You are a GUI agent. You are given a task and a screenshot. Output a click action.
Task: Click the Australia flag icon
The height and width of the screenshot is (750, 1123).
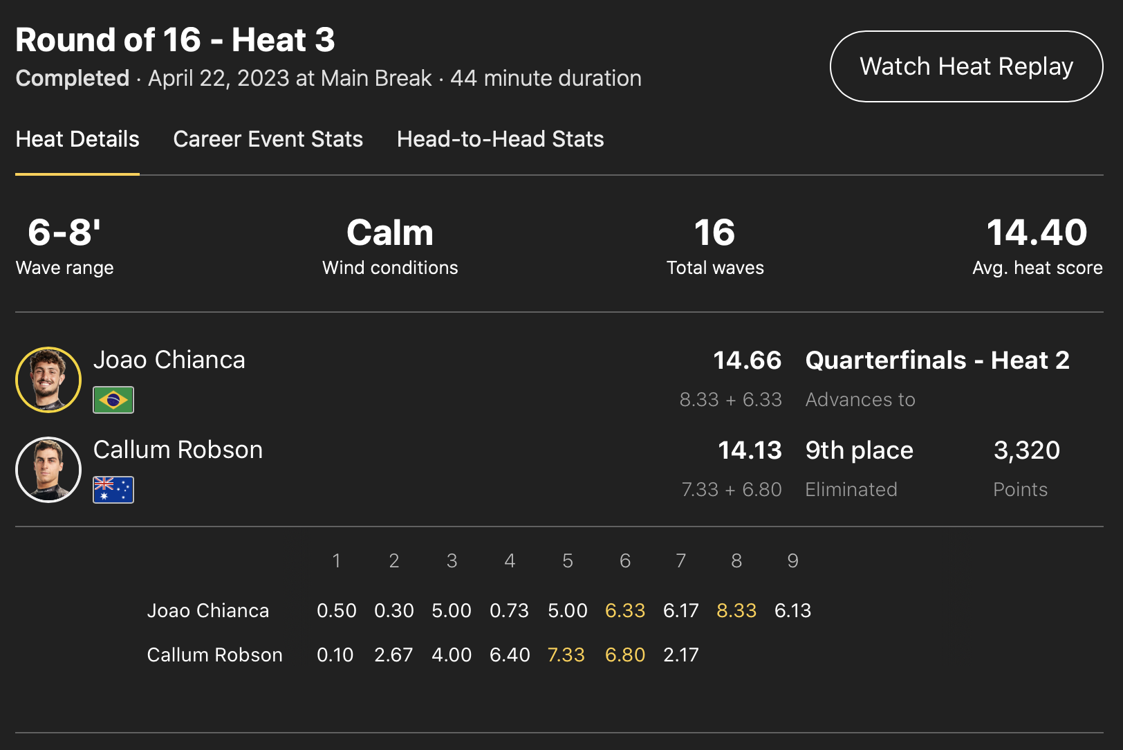113,490
